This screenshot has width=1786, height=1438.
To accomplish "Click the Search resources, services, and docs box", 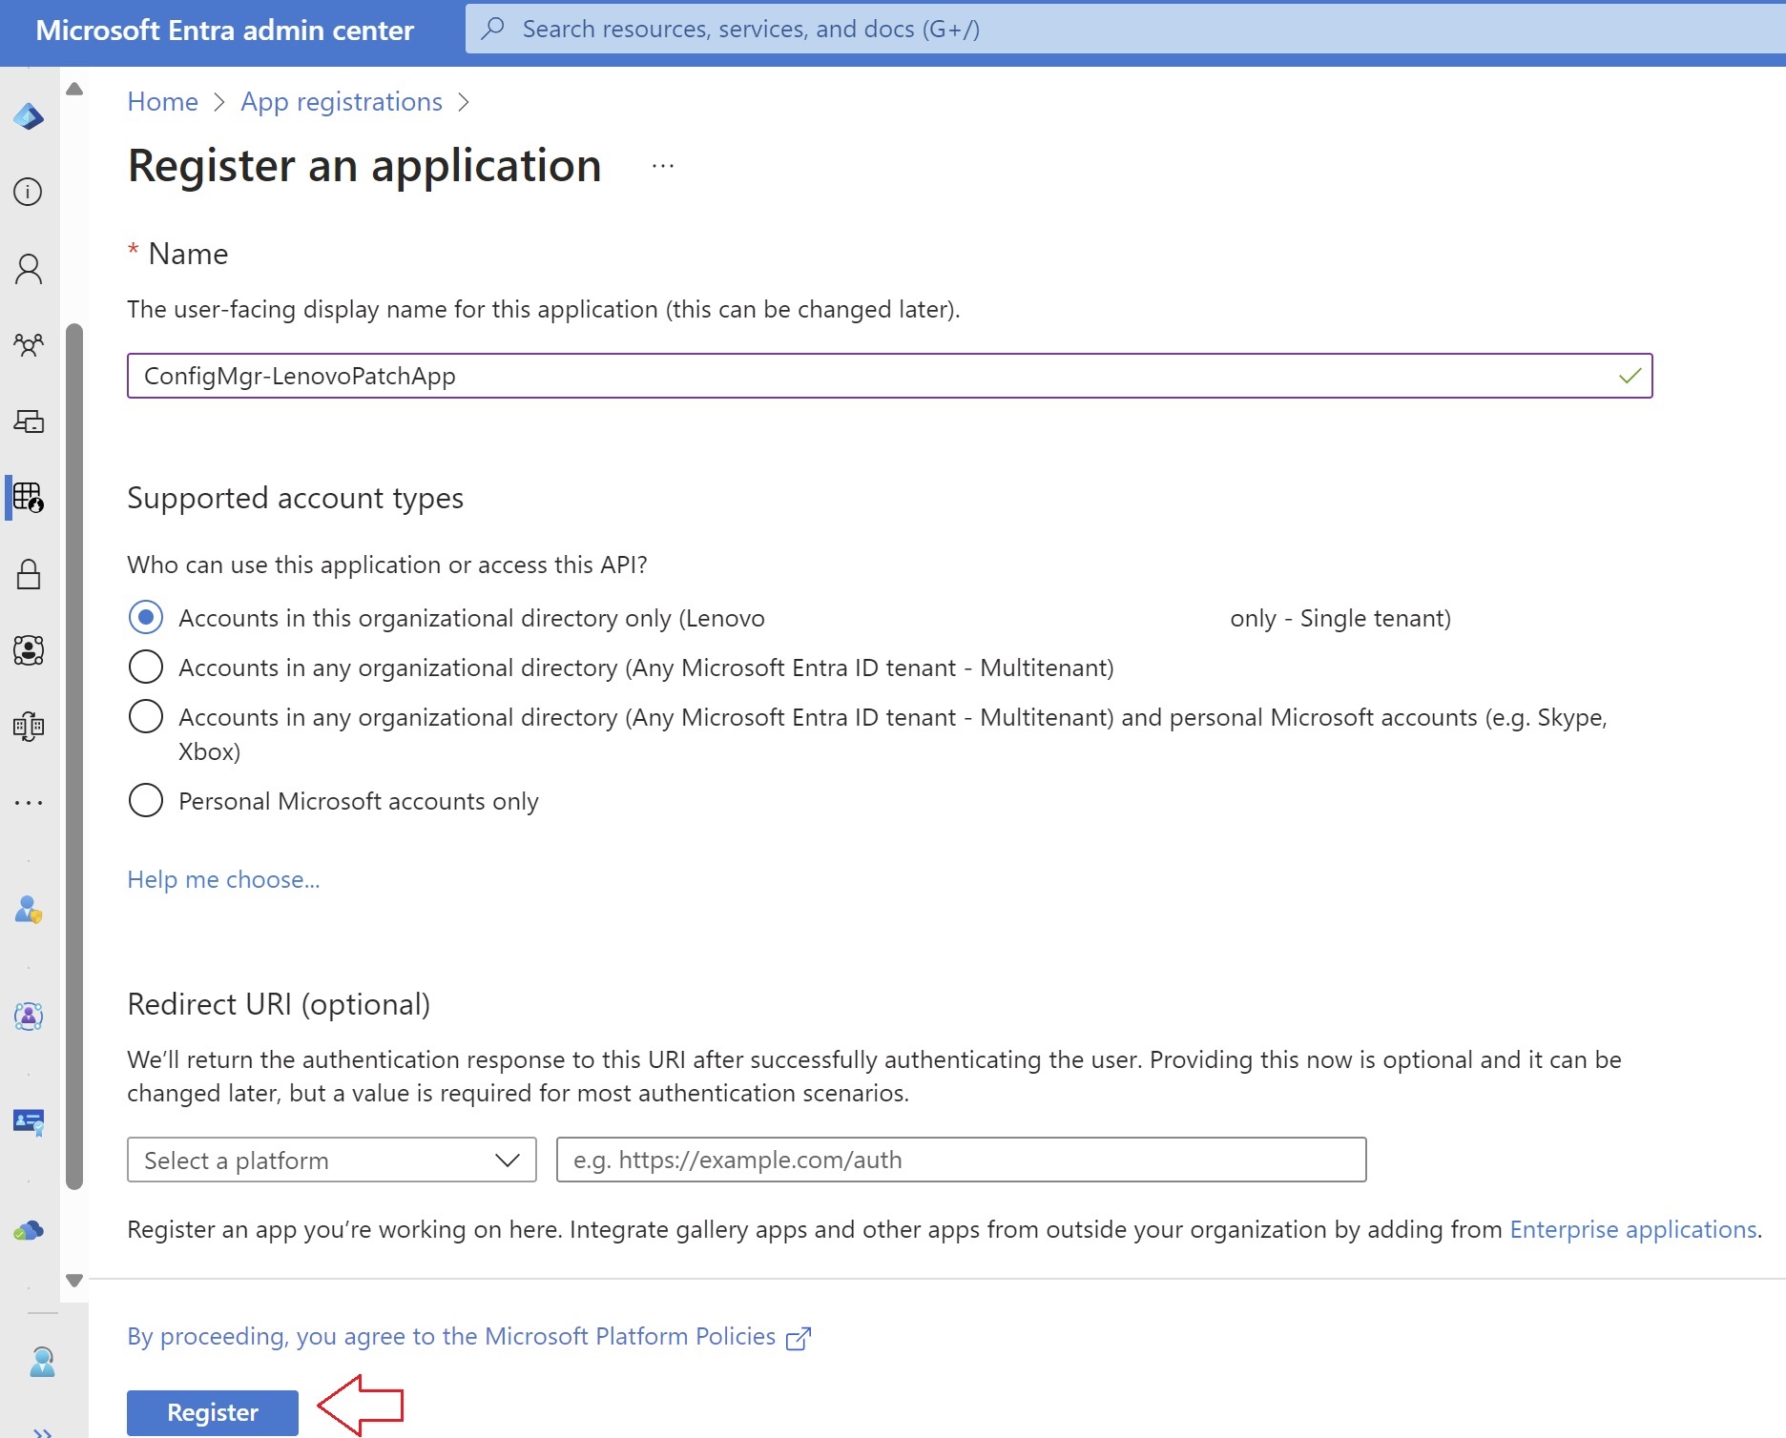I will point(1126,29).
